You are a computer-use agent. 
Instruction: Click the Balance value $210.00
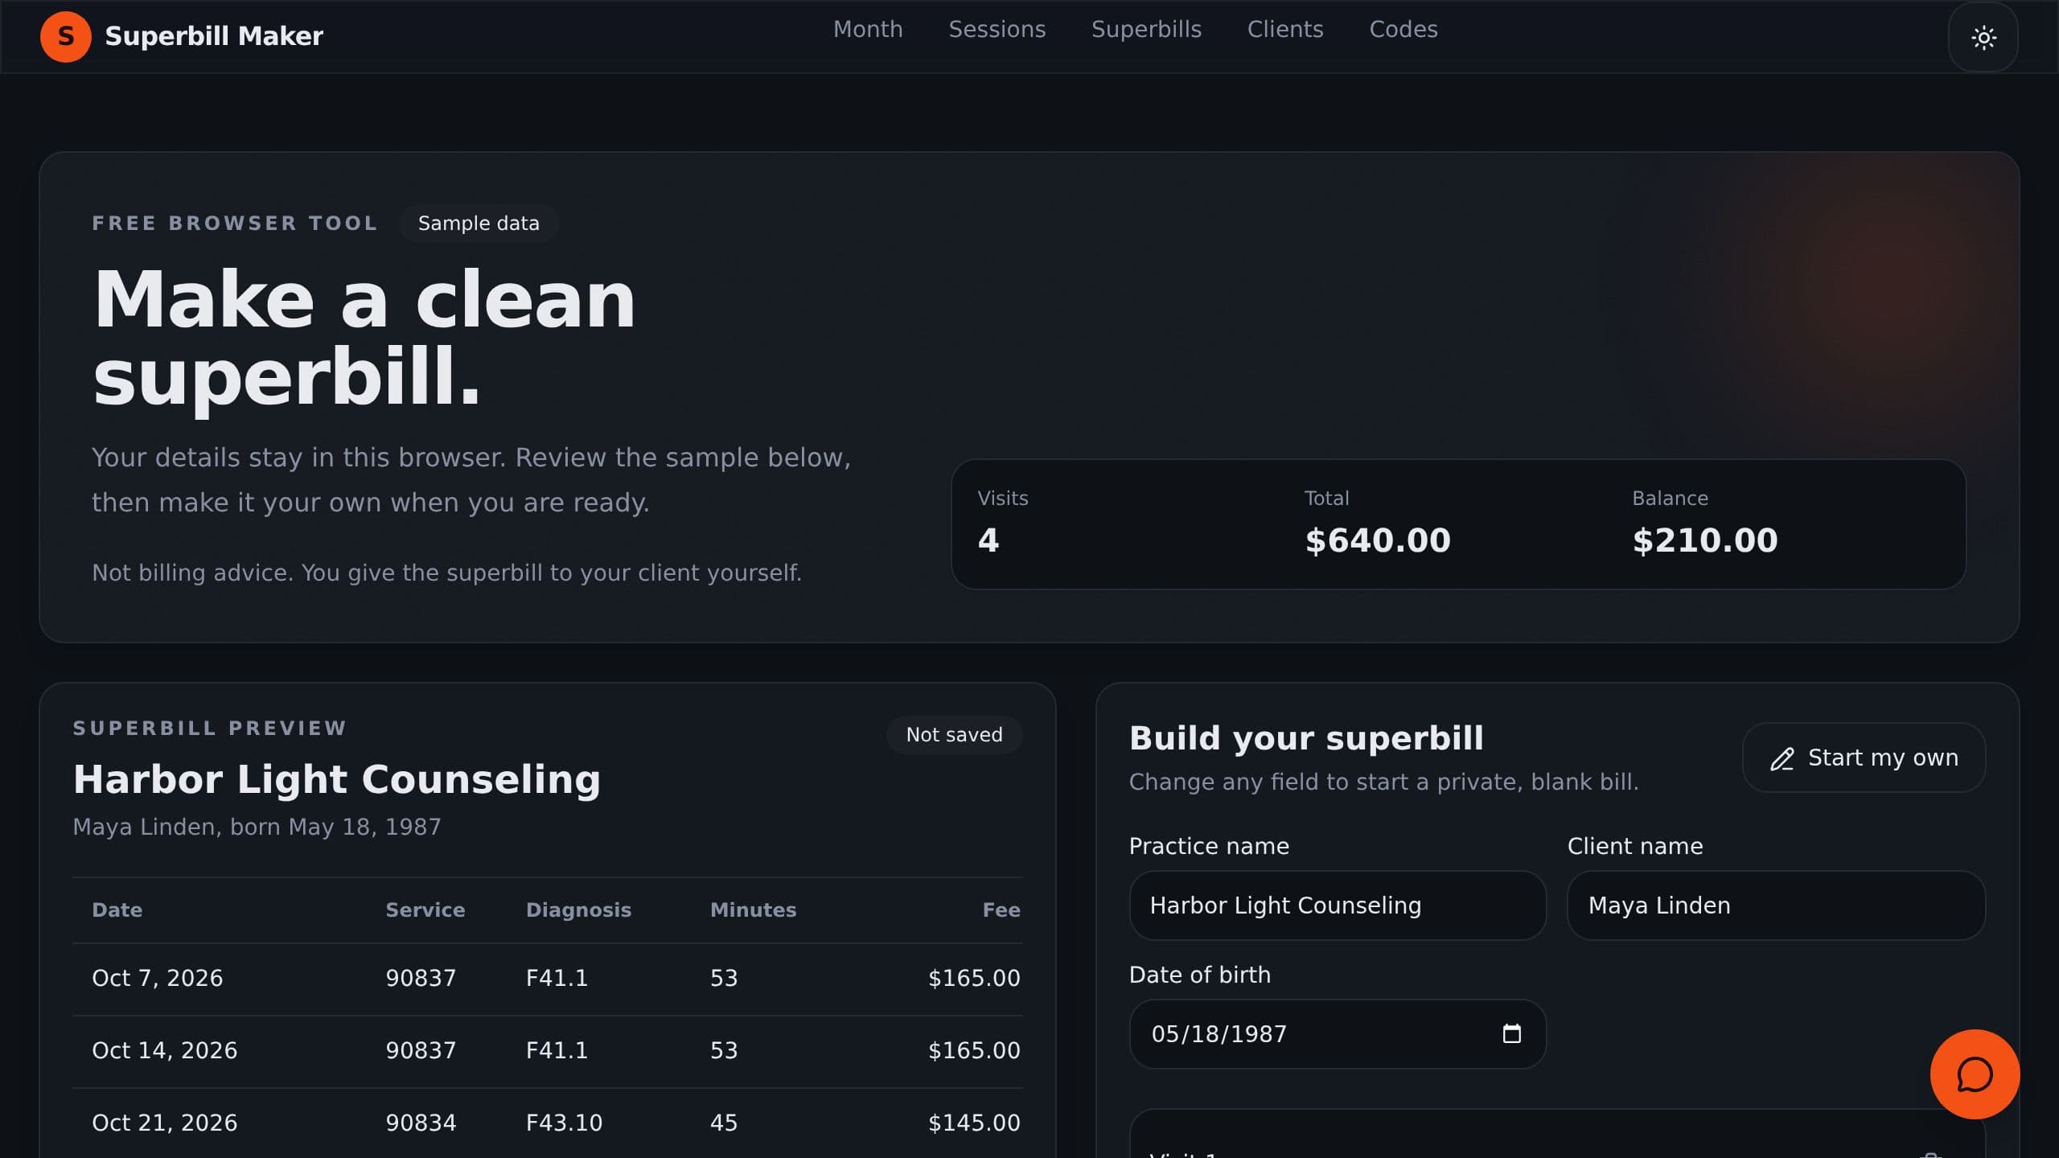1705,540
